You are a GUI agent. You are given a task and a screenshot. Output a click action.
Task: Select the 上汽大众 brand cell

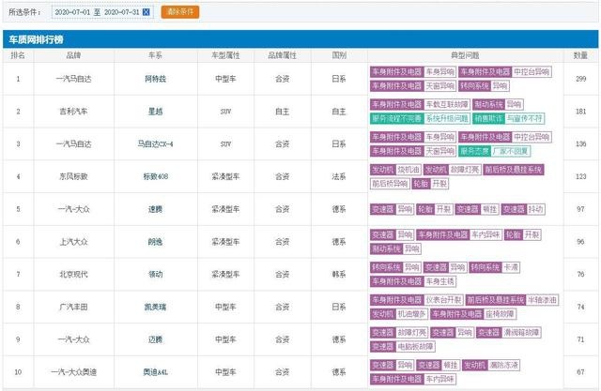click(73, 242)
